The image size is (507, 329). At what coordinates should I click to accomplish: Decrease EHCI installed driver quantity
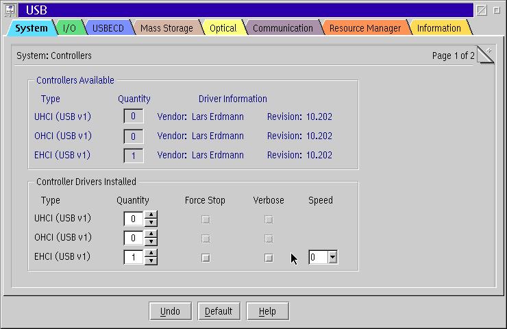coord(151,260)
